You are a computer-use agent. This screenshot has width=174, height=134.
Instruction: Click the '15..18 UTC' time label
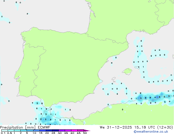click(145, 127)
